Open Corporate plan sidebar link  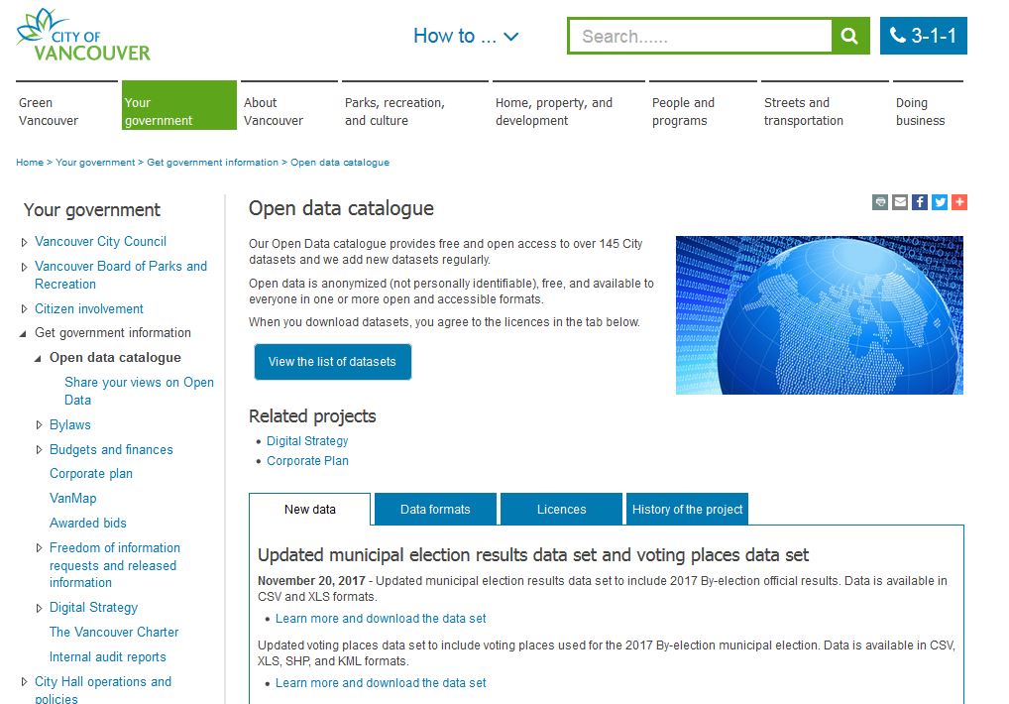pos(91,474)
